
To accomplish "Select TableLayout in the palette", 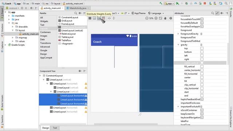I will [67, 37].
